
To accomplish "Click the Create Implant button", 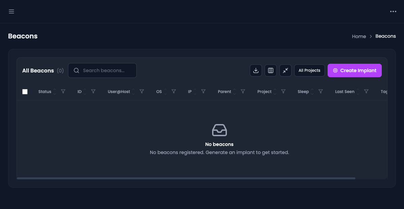I will point(355,70).
